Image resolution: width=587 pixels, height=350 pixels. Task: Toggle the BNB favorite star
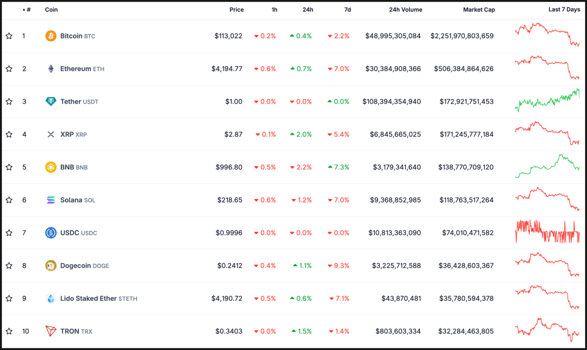(9, 167)
